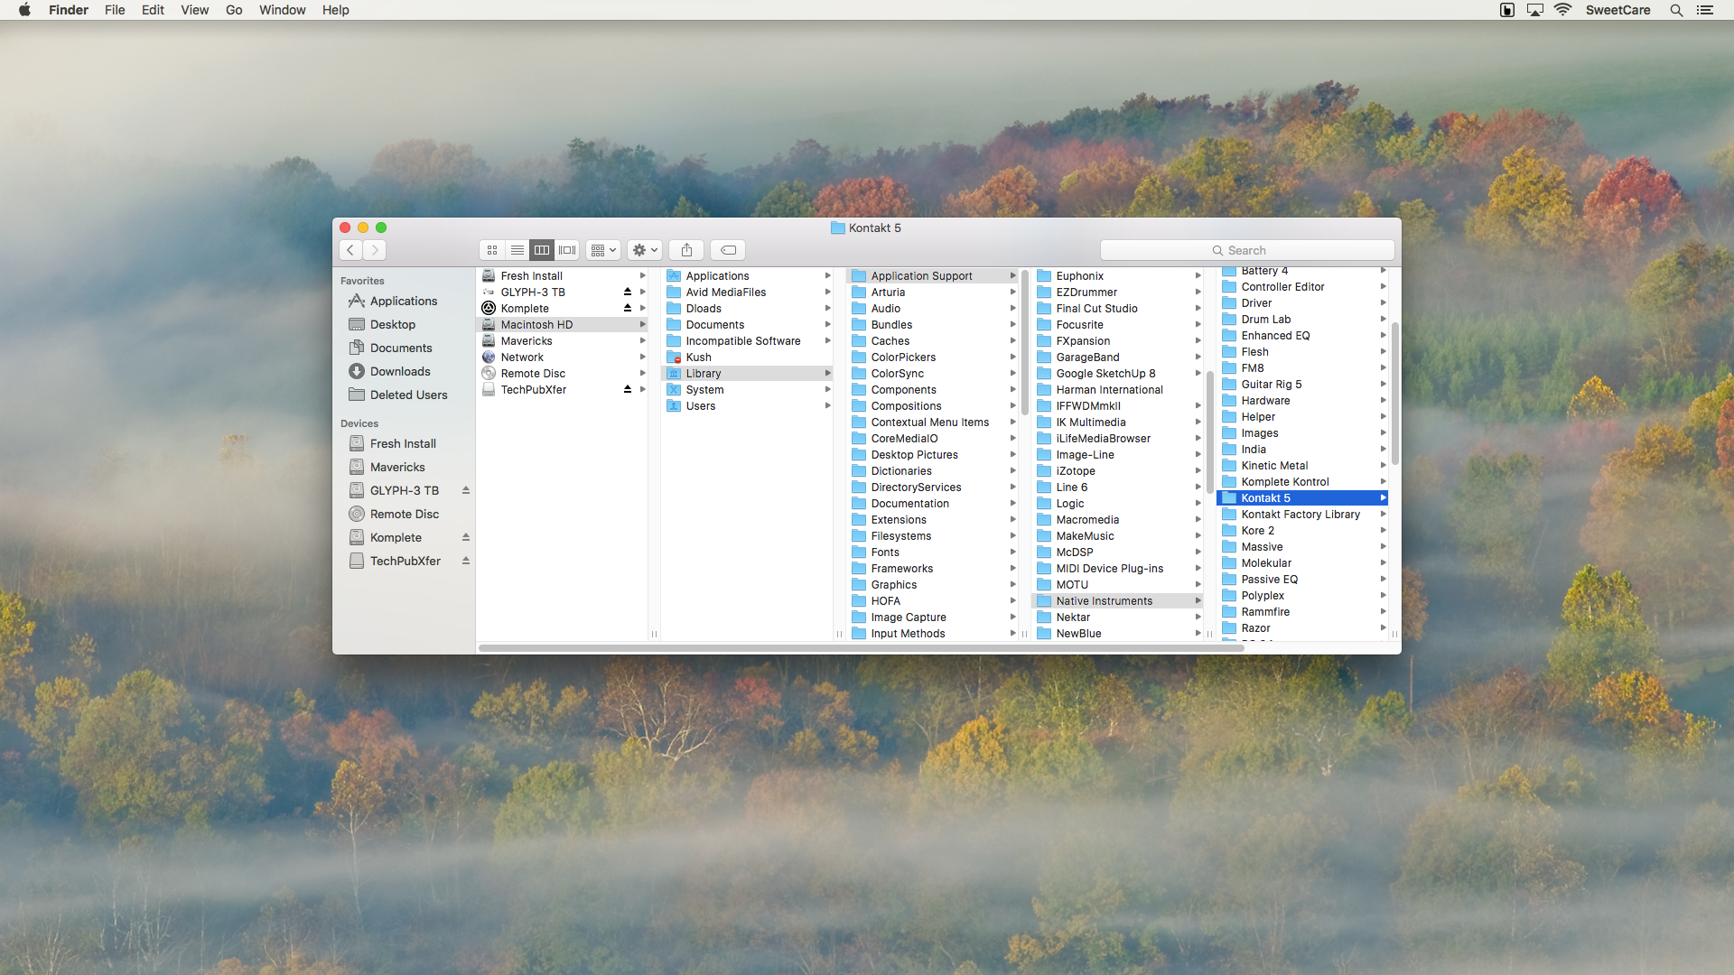Click the last column's vertical scrollbar

(x=1394, y=394)
